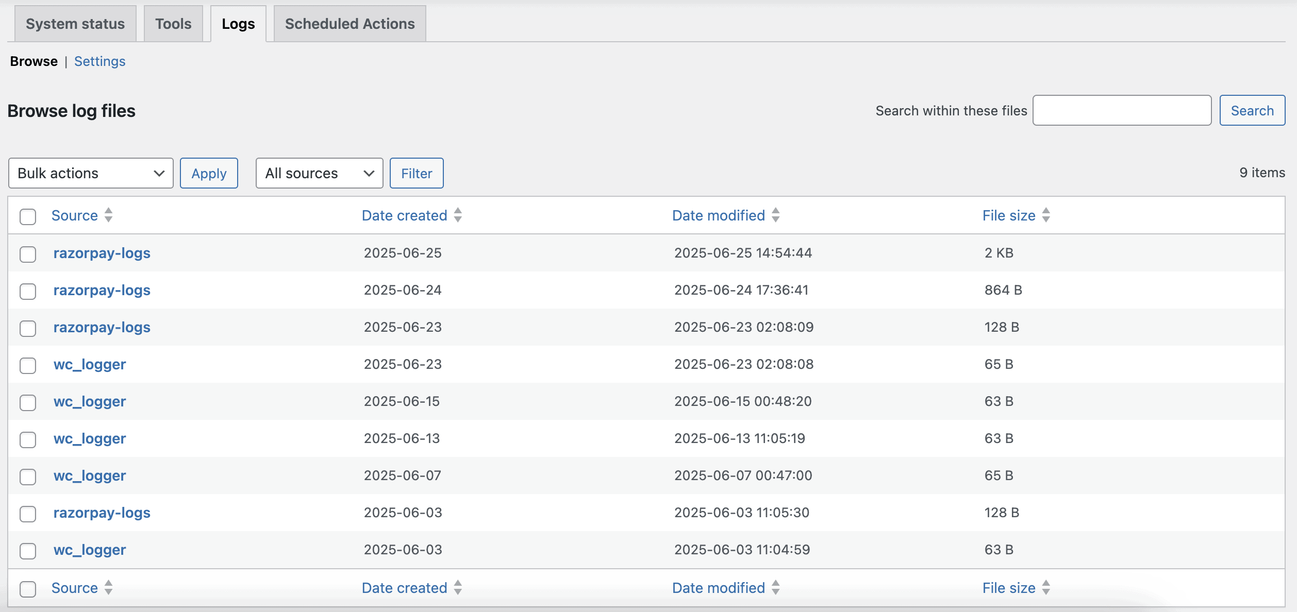Toggle the select-all checkbox in table header

(28, 216)
